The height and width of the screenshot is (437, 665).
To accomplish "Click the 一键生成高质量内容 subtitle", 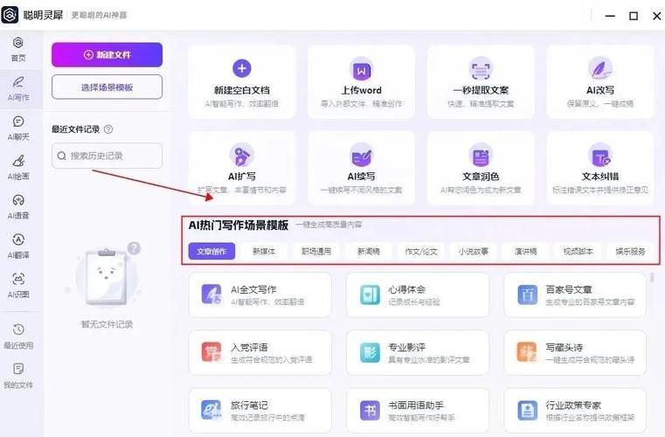I will coord(329,225).
